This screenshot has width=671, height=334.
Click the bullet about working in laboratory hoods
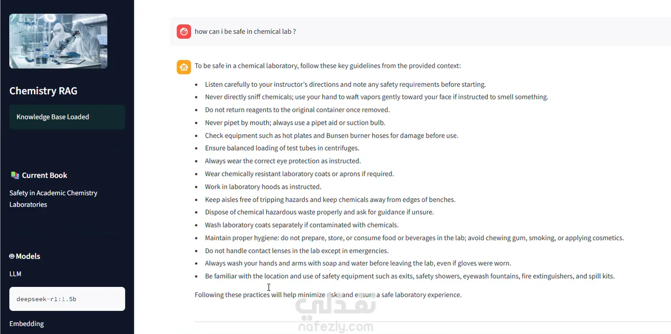tap(263, 187)
